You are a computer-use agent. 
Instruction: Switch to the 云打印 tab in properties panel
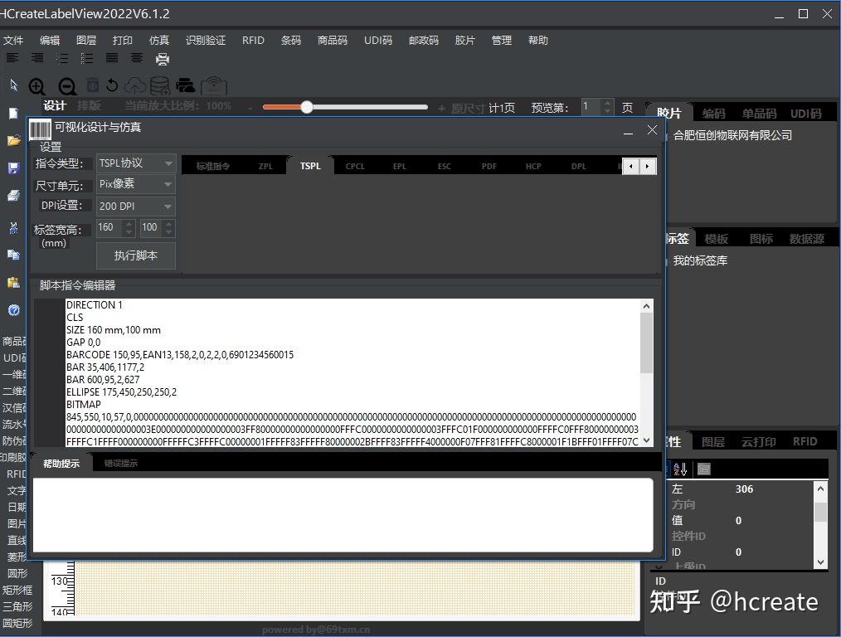pyautogui.click(x=759, y=441)
